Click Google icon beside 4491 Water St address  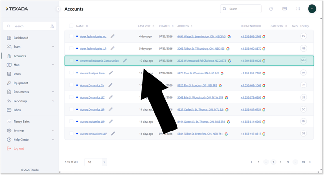point(229,37)
